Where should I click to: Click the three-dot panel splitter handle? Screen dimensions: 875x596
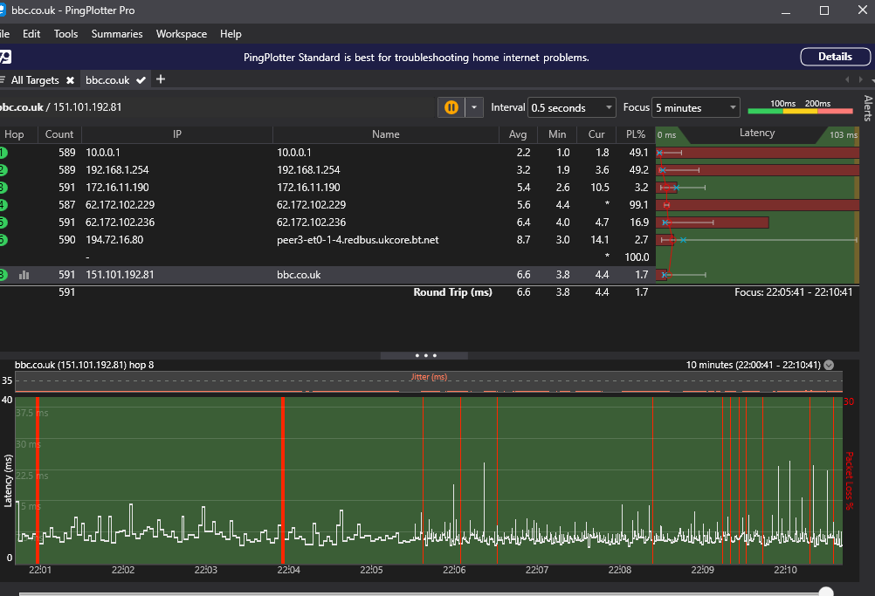[425, 355]
